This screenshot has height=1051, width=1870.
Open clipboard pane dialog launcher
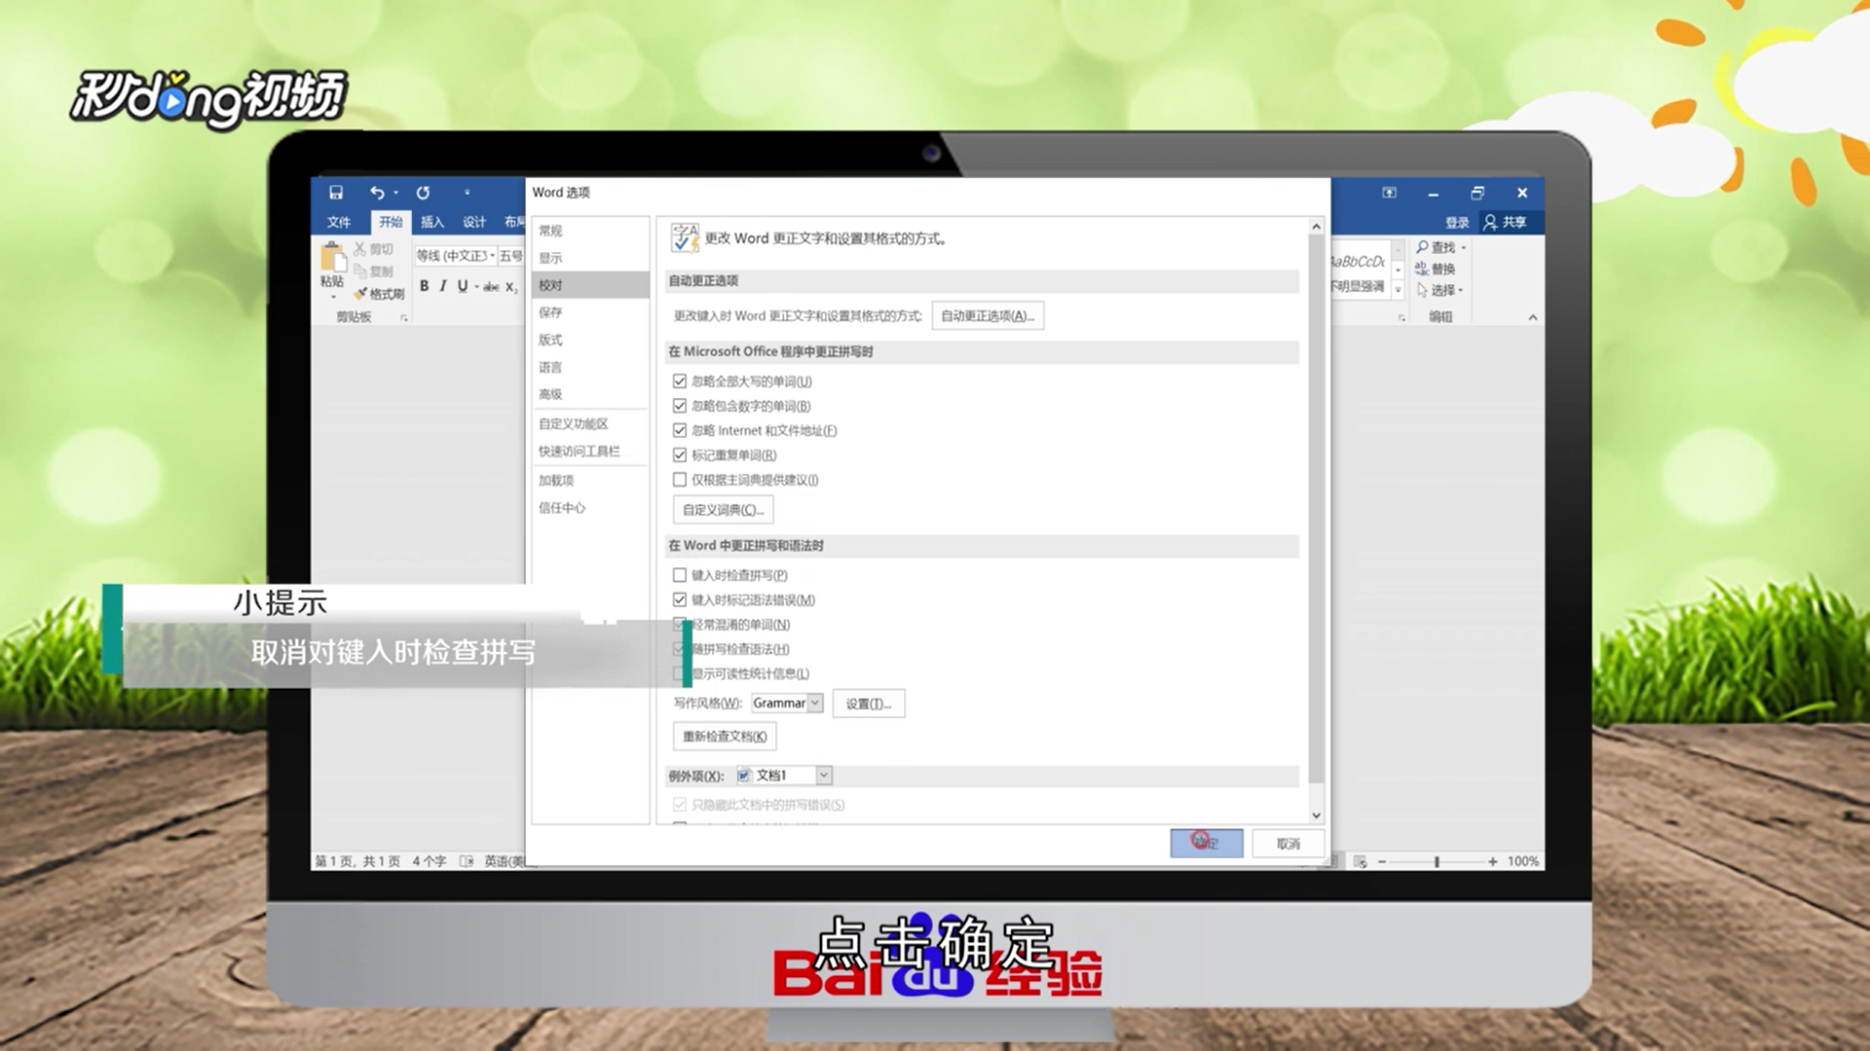[404, 317]
